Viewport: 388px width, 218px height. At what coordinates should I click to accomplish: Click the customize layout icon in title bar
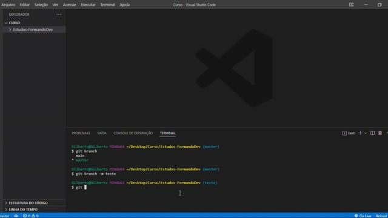[x=351, y=5]
